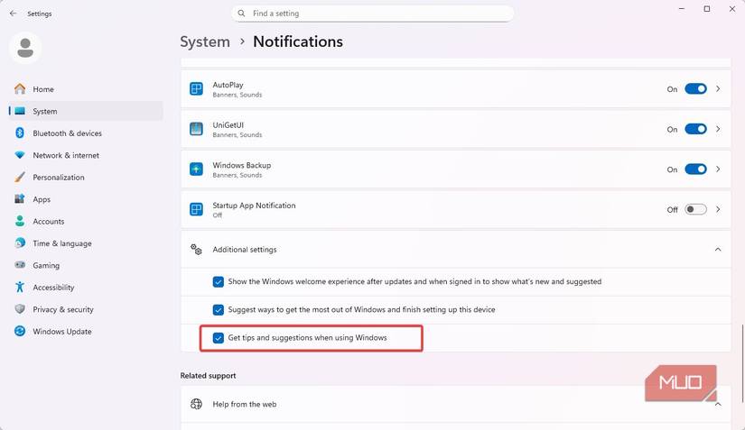This screenshot has height=430, width=745.
Task: Enable Startup App Notification toggle
Action: (695, 209)
